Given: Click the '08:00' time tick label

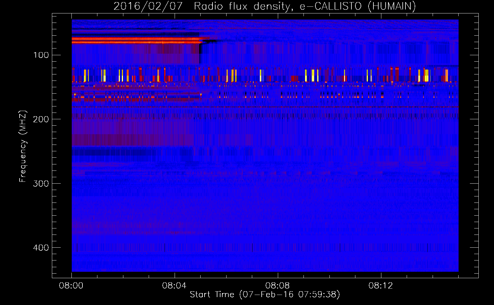Looking at the screenshot, I should [x=71, y=286].
